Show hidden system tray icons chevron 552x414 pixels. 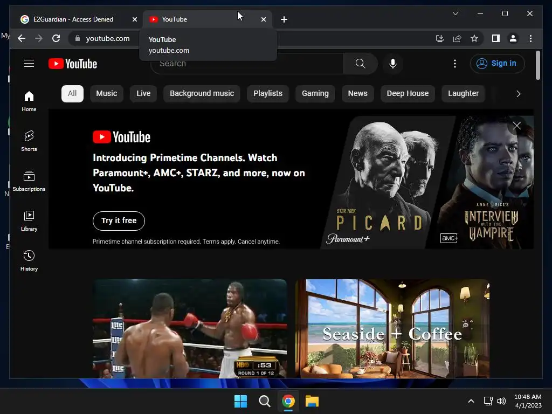[471, 401]
